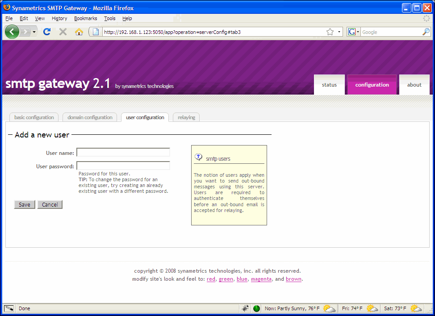Open the Tools menu
This screenshot has width=435, height=316.
[109, 18]
